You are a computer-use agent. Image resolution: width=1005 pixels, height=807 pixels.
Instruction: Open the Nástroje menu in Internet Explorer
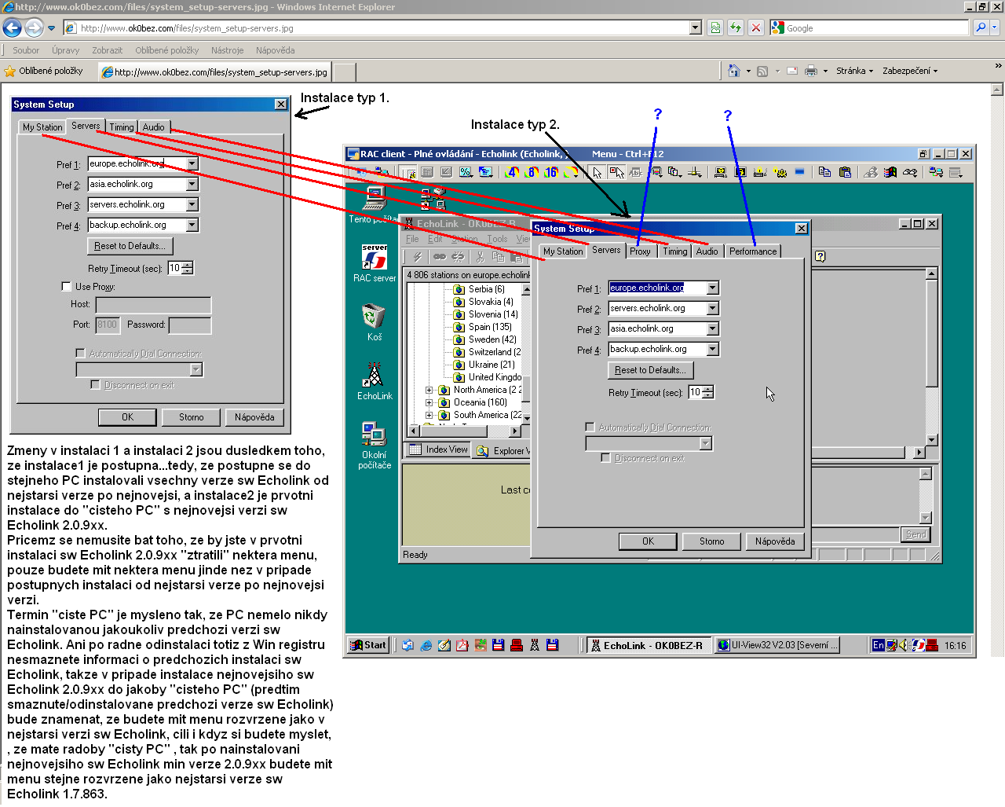[227, 50]
